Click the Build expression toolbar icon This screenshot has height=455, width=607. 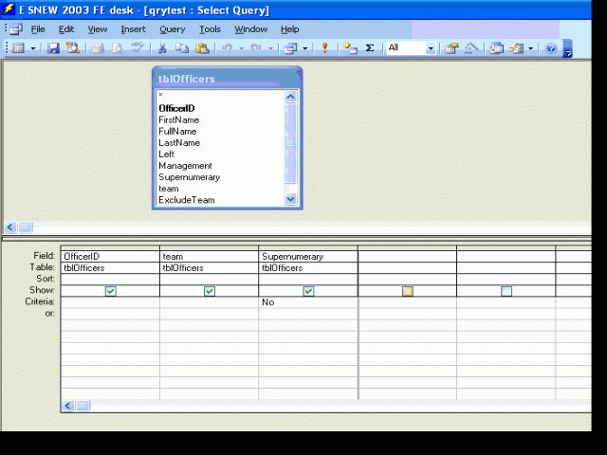point(471,48)
